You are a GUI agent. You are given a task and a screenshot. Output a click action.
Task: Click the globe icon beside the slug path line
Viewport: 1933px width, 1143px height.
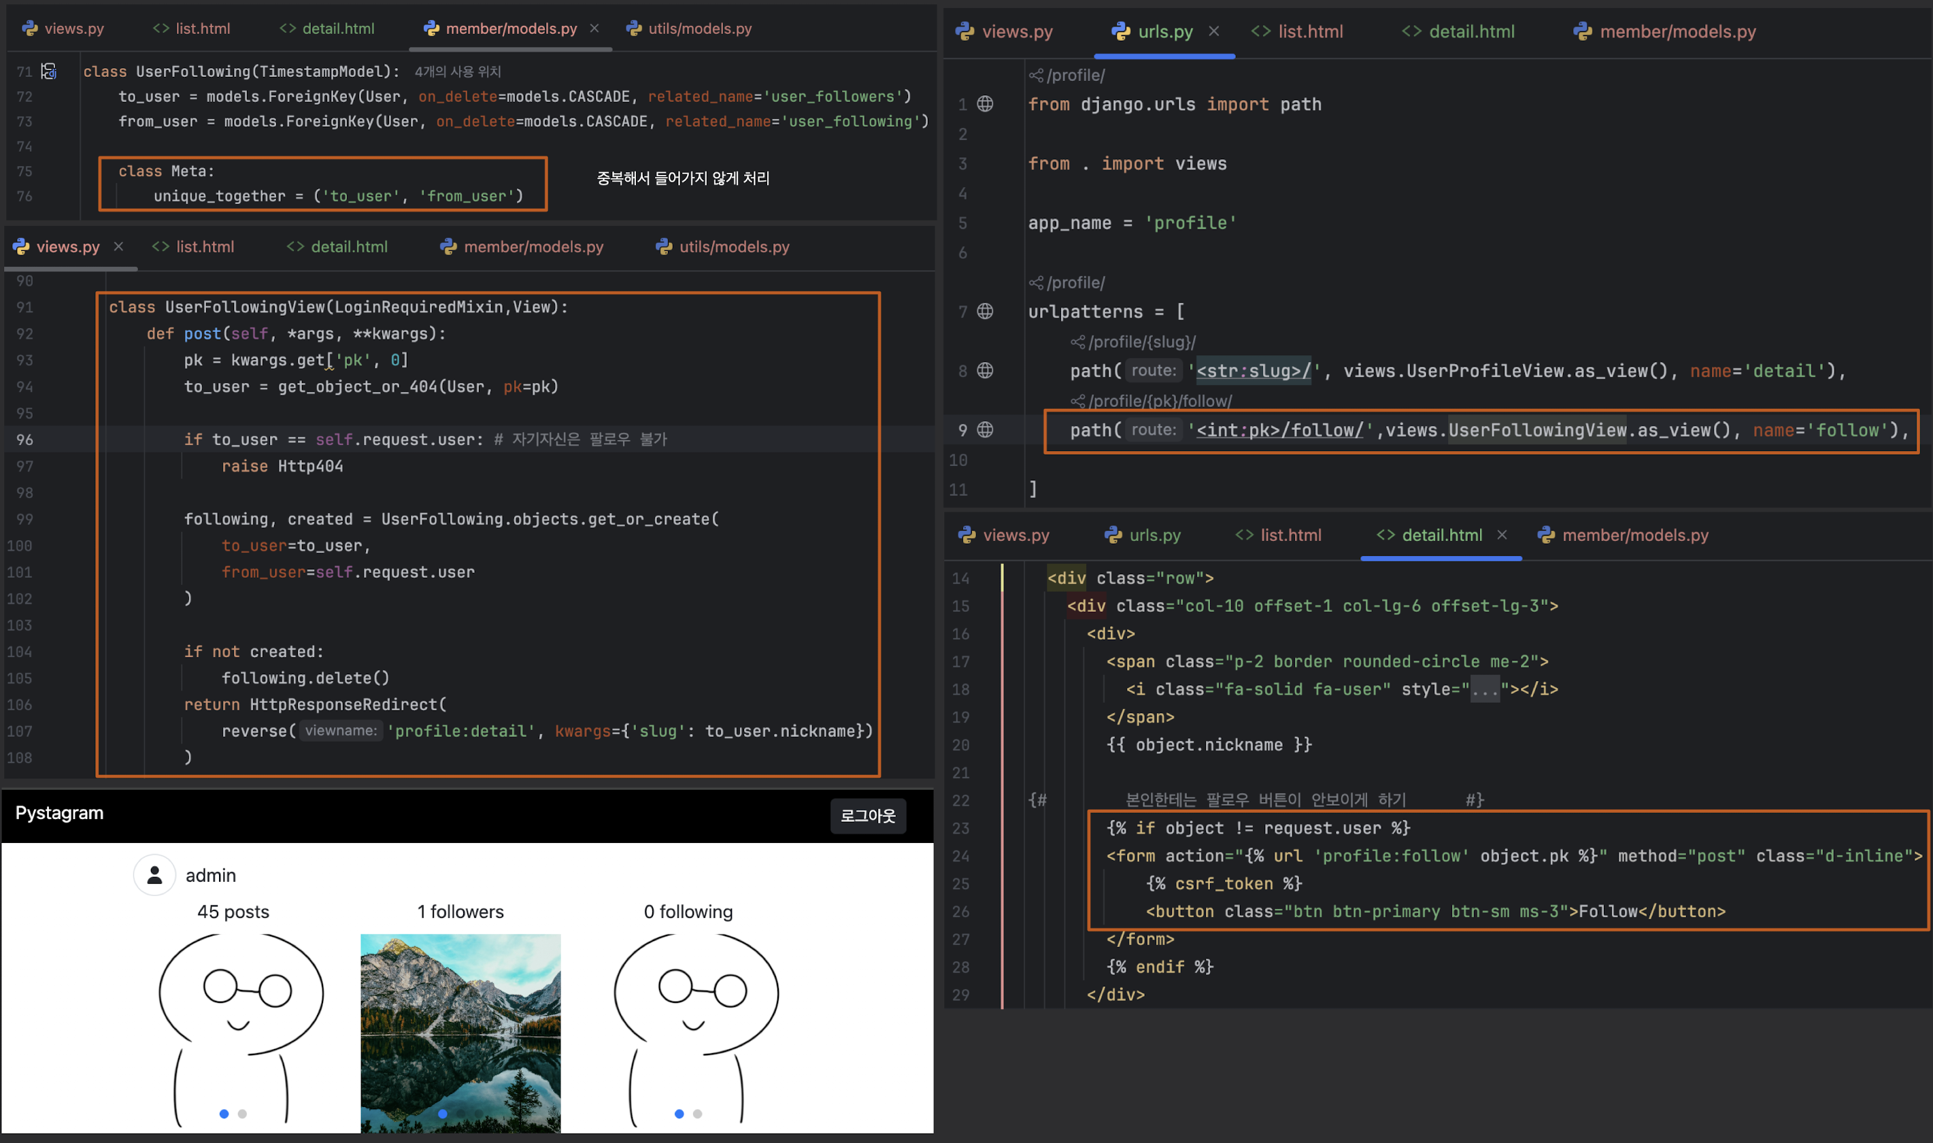[x=985, y=371]
